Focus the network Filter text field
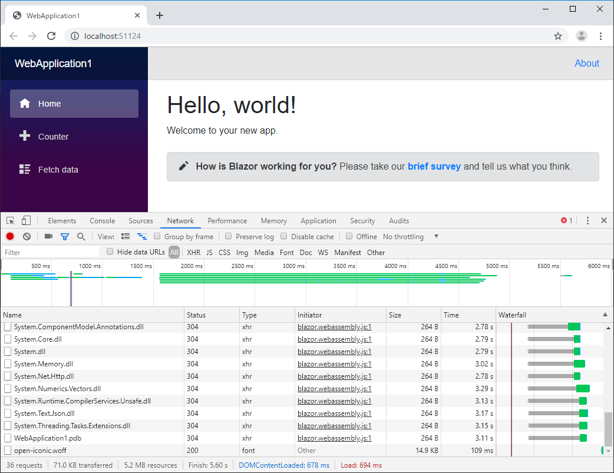The image size is (614, 473). [50, 253]
